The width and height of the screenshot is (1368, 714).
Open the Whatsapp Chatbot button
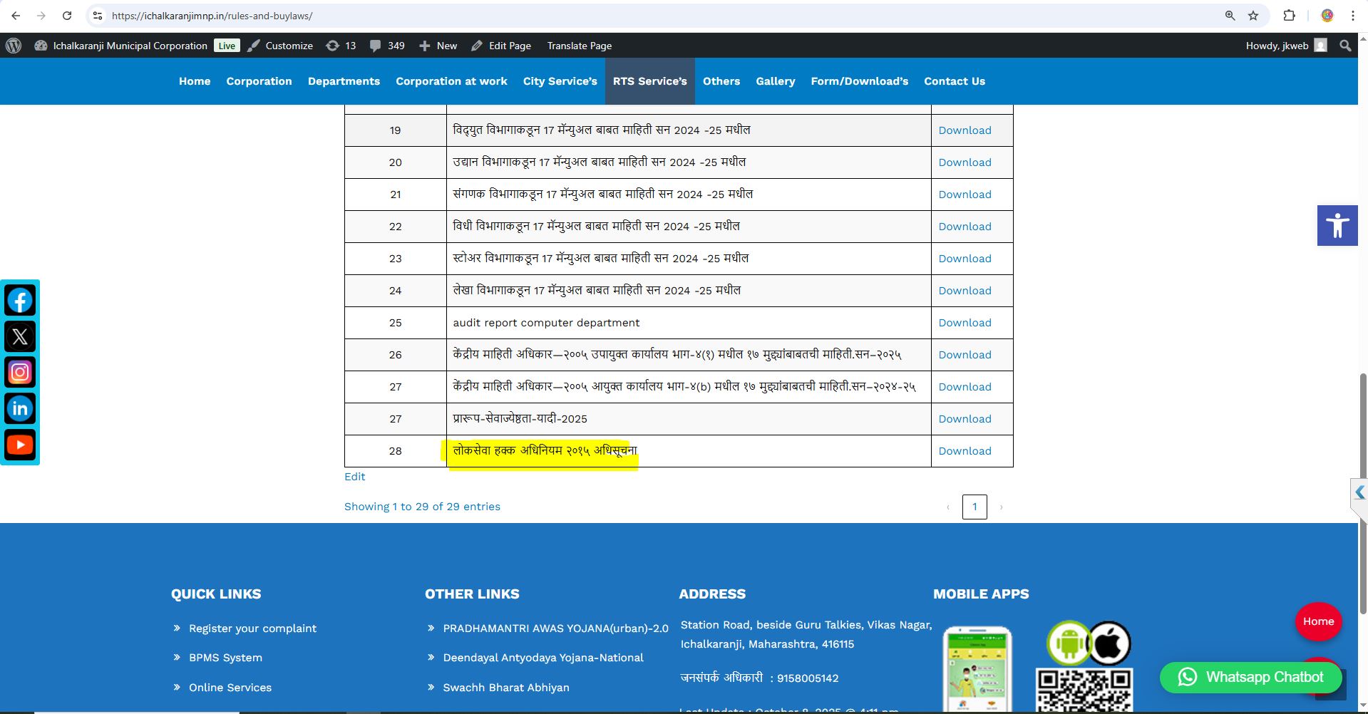1250,677
